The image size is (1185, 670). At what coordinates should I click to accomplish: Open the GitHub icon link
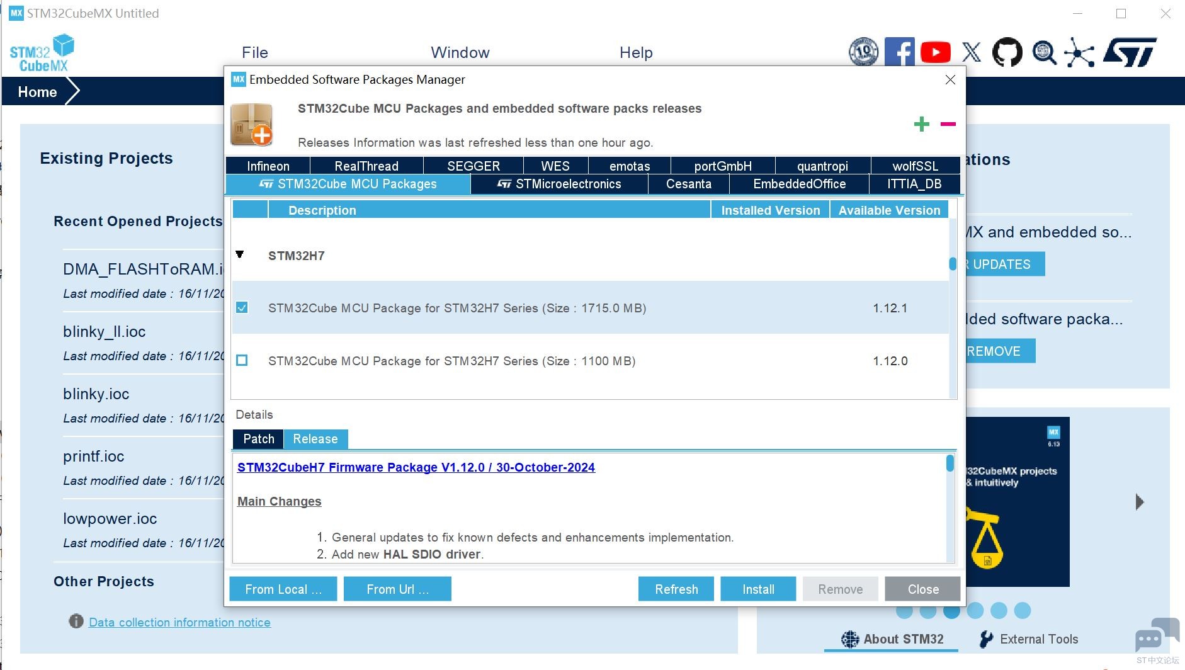click(1007, 52)
